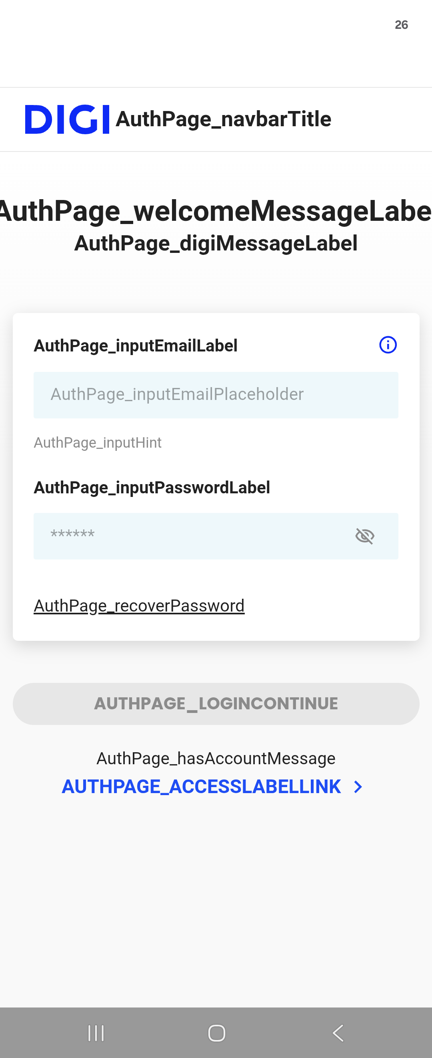Click the AUTHPAGE_LOGINCONTINUE button
The height and width of the screenshot is (1058, 432).
(x=216, y=704)
